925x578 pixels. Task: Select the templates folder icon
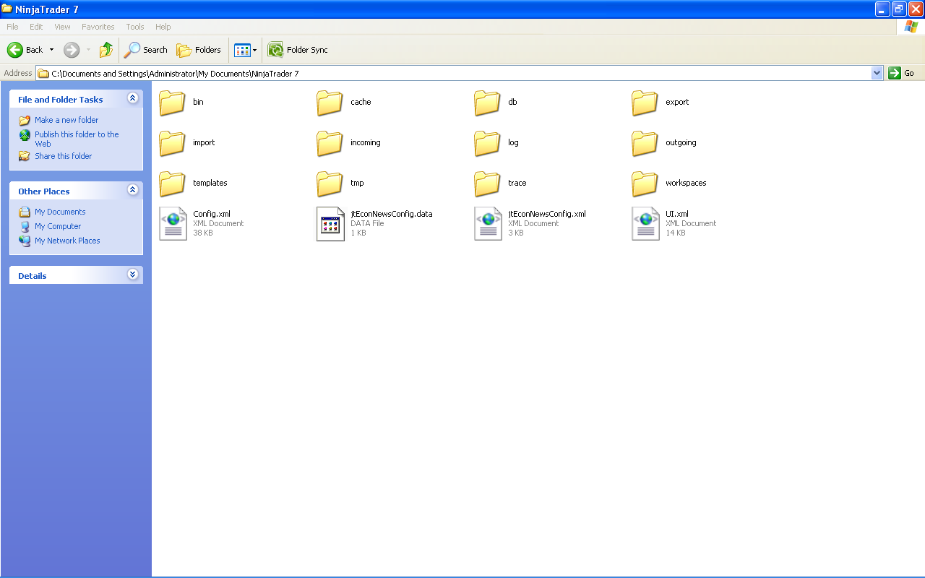click(x=172, y=184)
